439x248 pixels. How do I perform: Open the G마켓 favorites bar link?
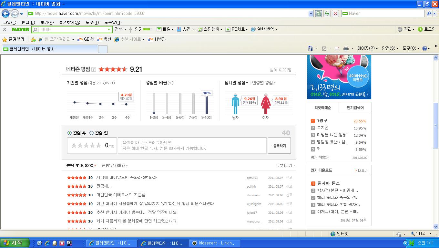[x=86, y=39]
